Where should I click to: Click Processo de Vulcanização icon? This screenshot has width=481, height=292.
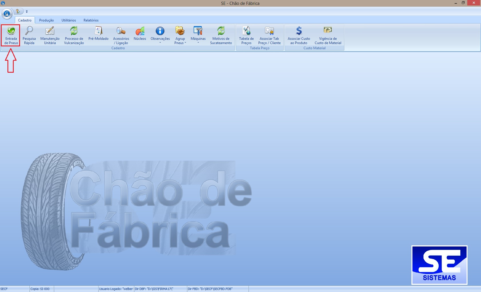tap(74, 35)
